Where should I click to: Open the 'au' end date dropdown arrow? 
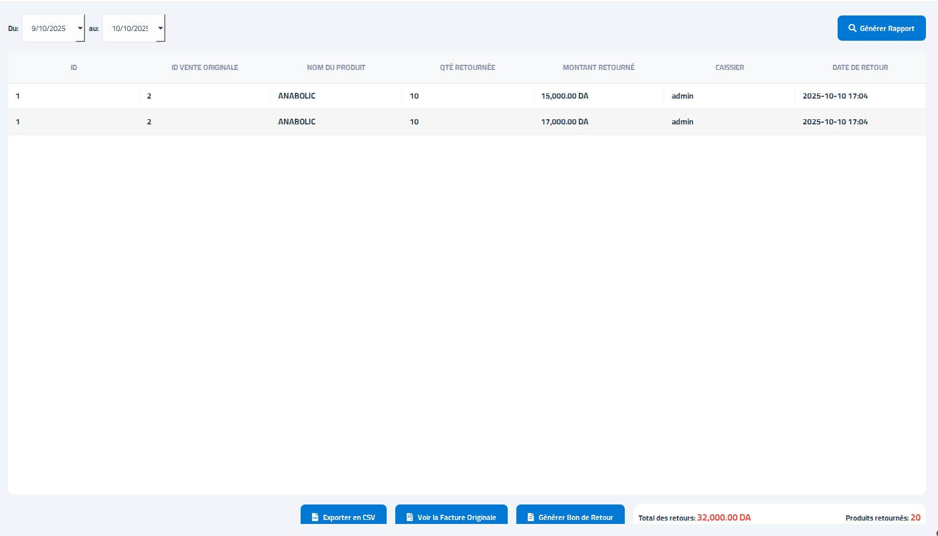(x=160, y=28)
